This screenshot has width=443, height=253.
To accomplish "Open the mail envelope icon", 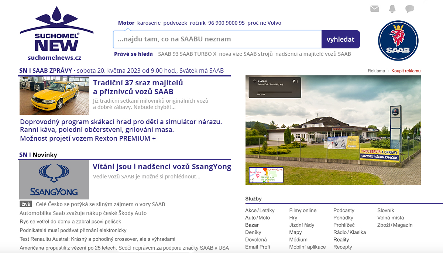I will 375,9.
